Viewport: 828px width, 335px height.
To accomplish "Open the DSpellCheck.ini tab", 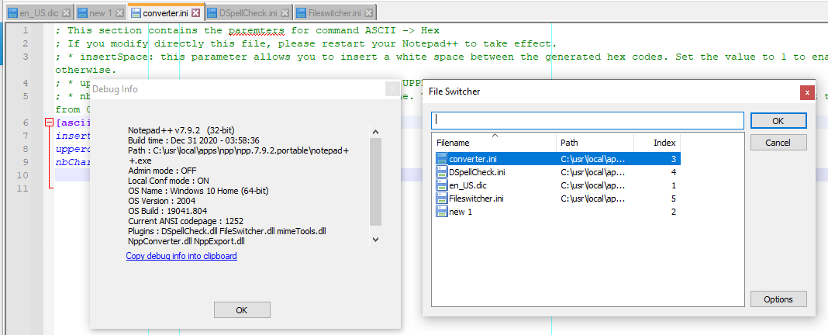I will click(248, 12).
